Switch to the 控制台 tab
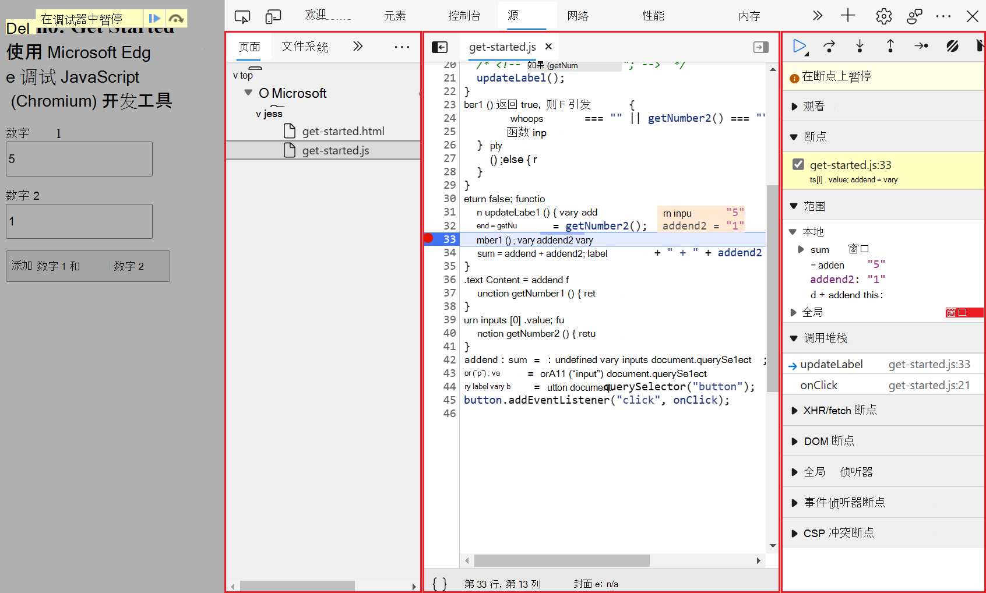Screen dimensions: 986x593 click(x=464, y=16)
